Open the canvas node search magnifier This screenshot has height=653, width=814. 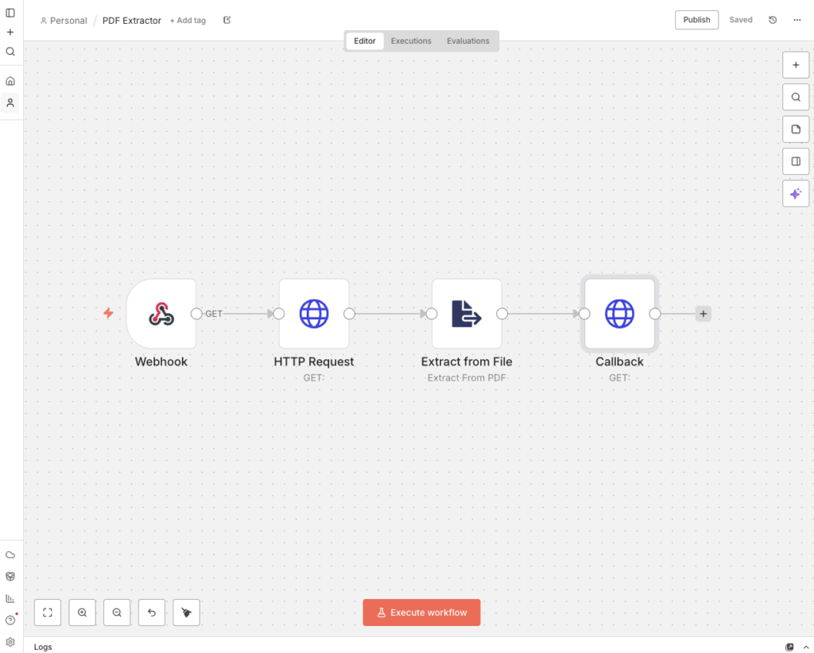[x=796, y=96]
